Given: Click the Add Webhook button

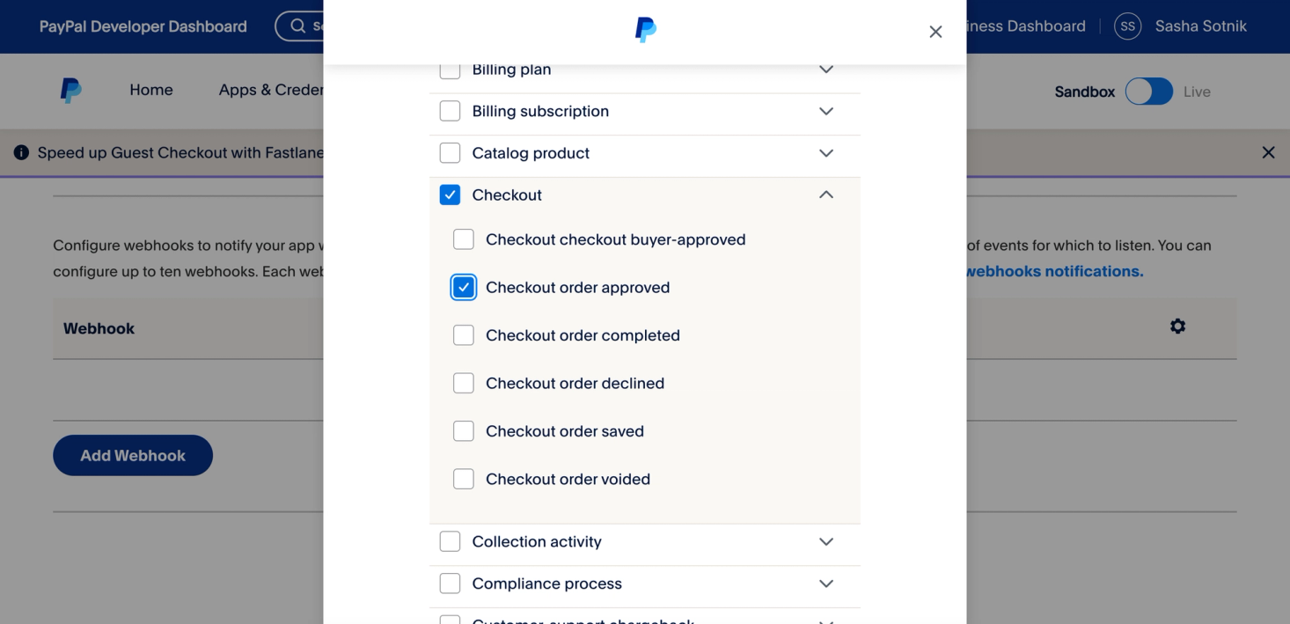Looking at the screenshot, I should 133,455.
